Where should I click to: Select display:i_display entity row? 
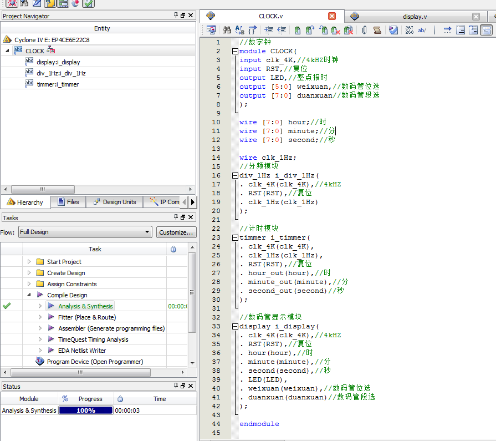coord(98,62)
